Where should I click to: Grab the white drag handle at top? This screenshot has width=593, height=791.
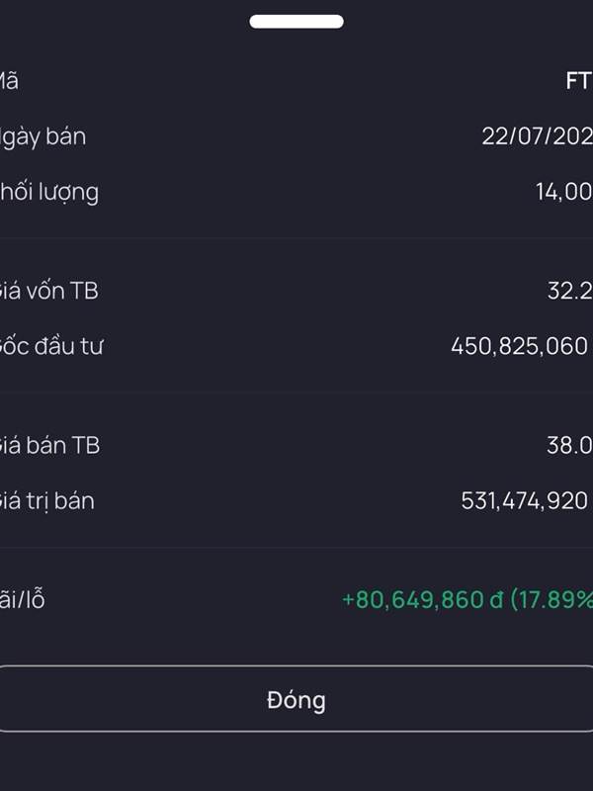coord(296,22)
